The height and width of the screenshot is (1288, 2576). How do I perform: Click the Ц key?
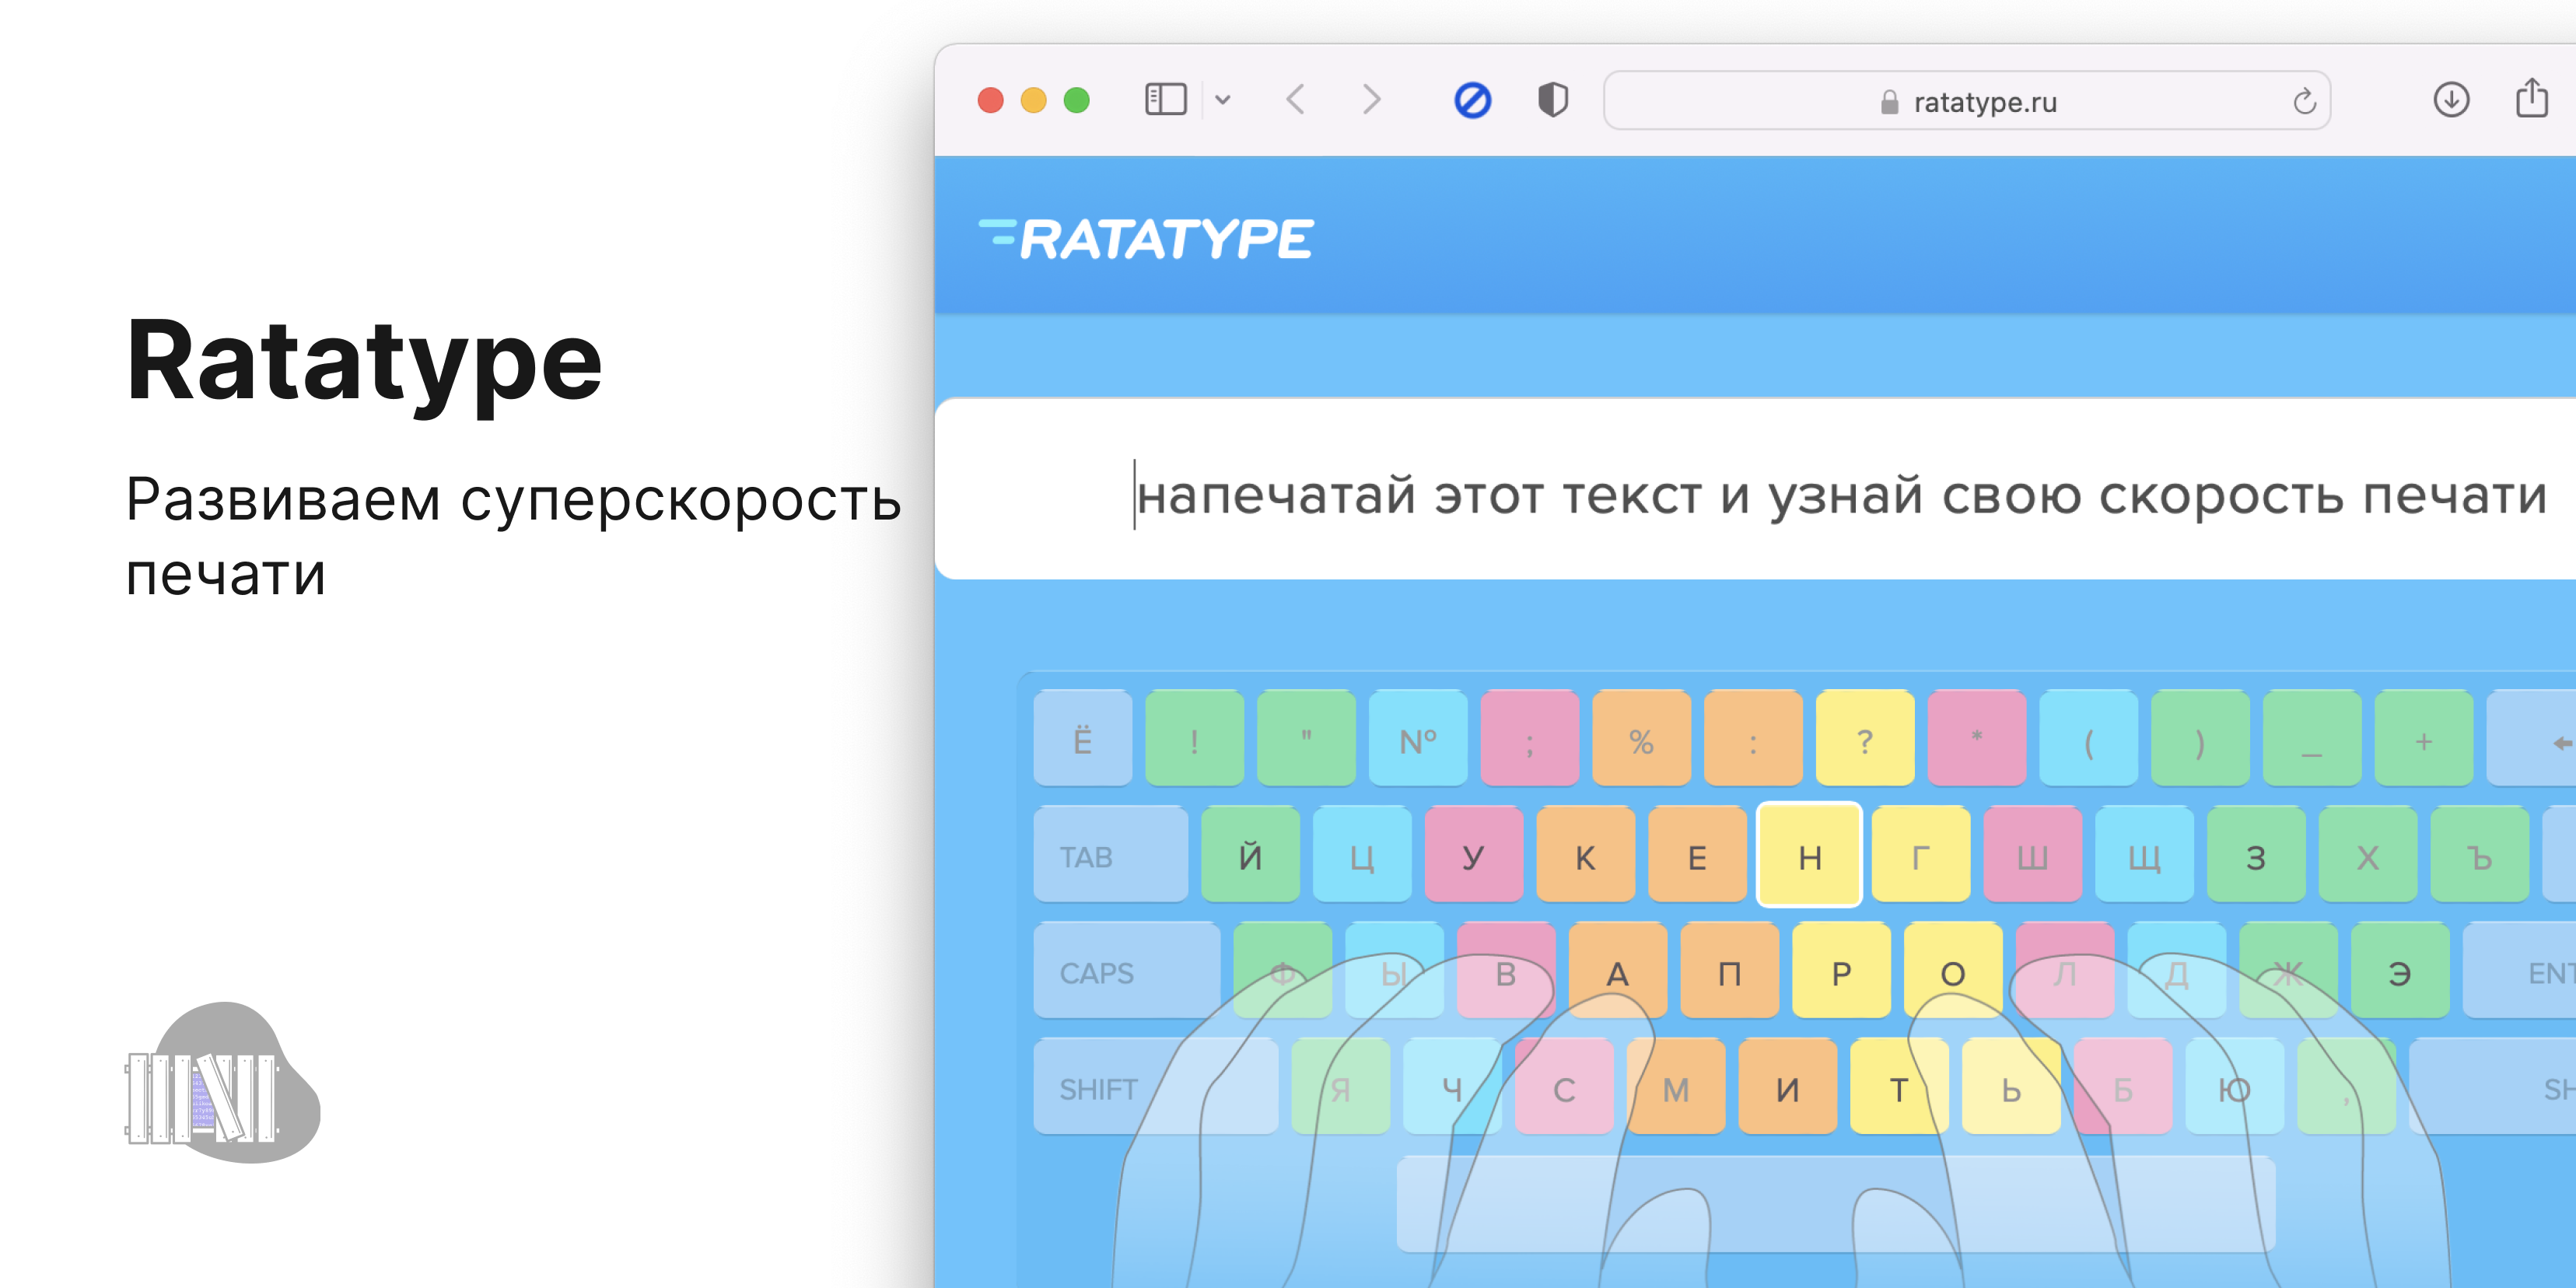coord(1362,855)
